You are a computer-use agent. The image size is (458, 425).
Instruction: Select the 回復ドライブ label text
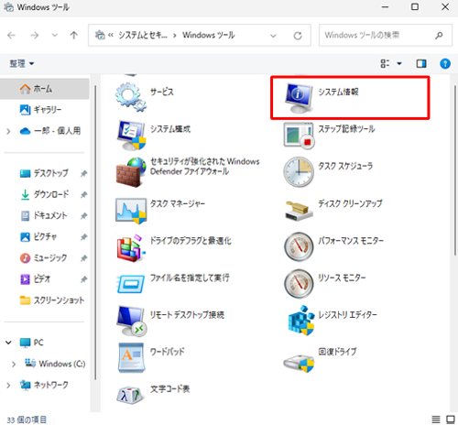coord(337,352)
